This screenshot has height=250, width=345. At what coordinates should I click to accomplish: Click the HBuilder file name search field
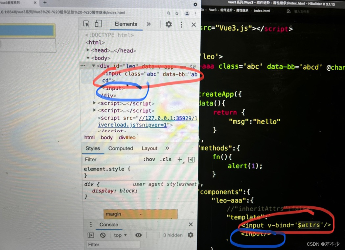pyautogui.click(x=301, y=11)
